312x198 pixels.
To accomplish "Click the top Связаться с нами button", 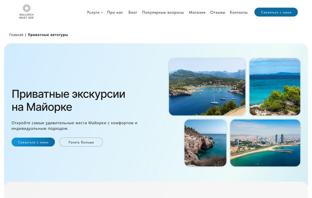I will coord(276,12).
